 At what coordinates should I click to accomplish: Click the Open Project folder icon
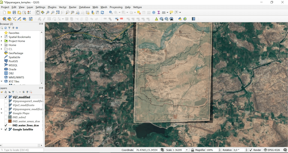9,12
